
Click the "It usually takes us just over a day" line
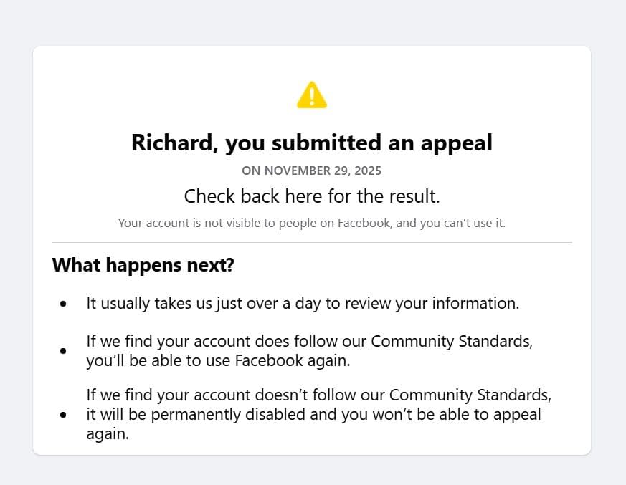303,303
